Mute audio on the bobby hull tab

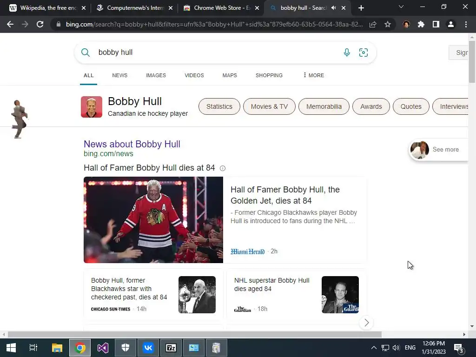[334, 8]
